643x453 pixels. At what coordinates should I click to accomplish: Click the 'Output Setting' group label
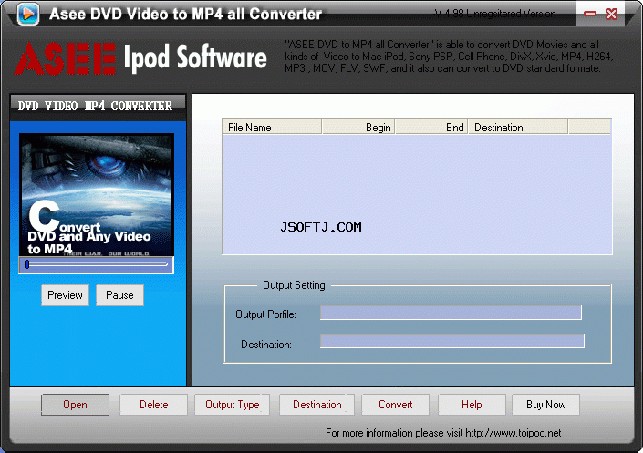[x=294, y=285]
